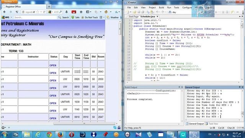This screenshot has width=245, height=138.
Task: Click OPEN status for the 0920-1010 UW row
Action: pyautogui.click(x=53, y=80)
